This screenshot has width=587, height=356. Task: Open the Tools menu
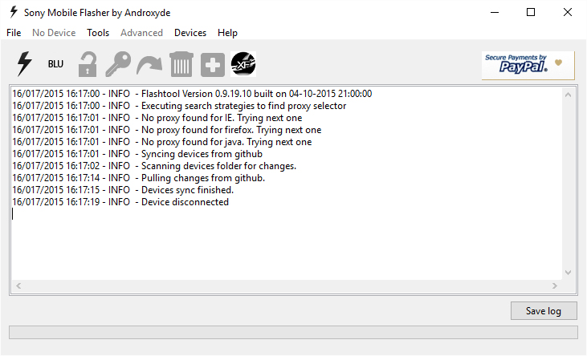click(98, 33)
